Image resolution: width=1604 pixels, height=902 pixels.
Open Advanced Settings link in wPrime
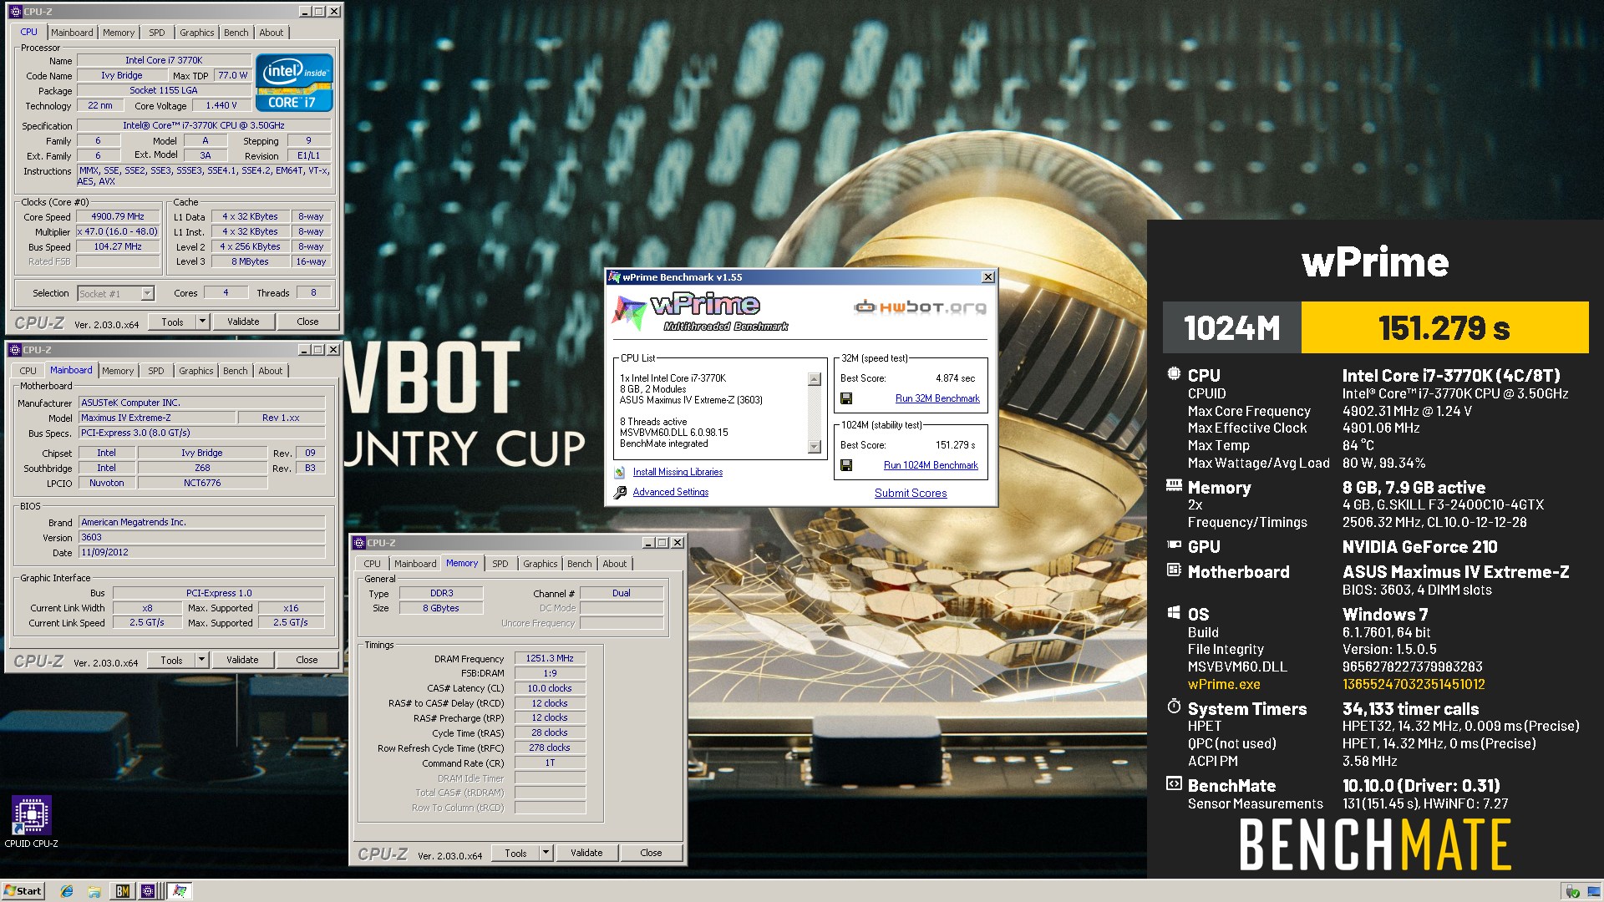pos(671,492)
